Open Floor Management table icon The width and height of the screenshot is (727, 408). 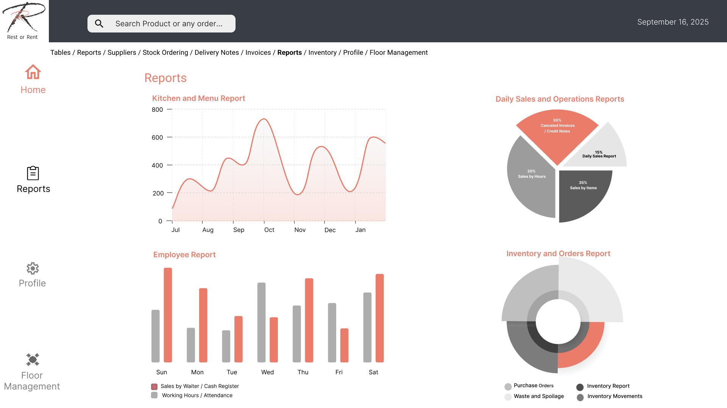pos(33,360)
